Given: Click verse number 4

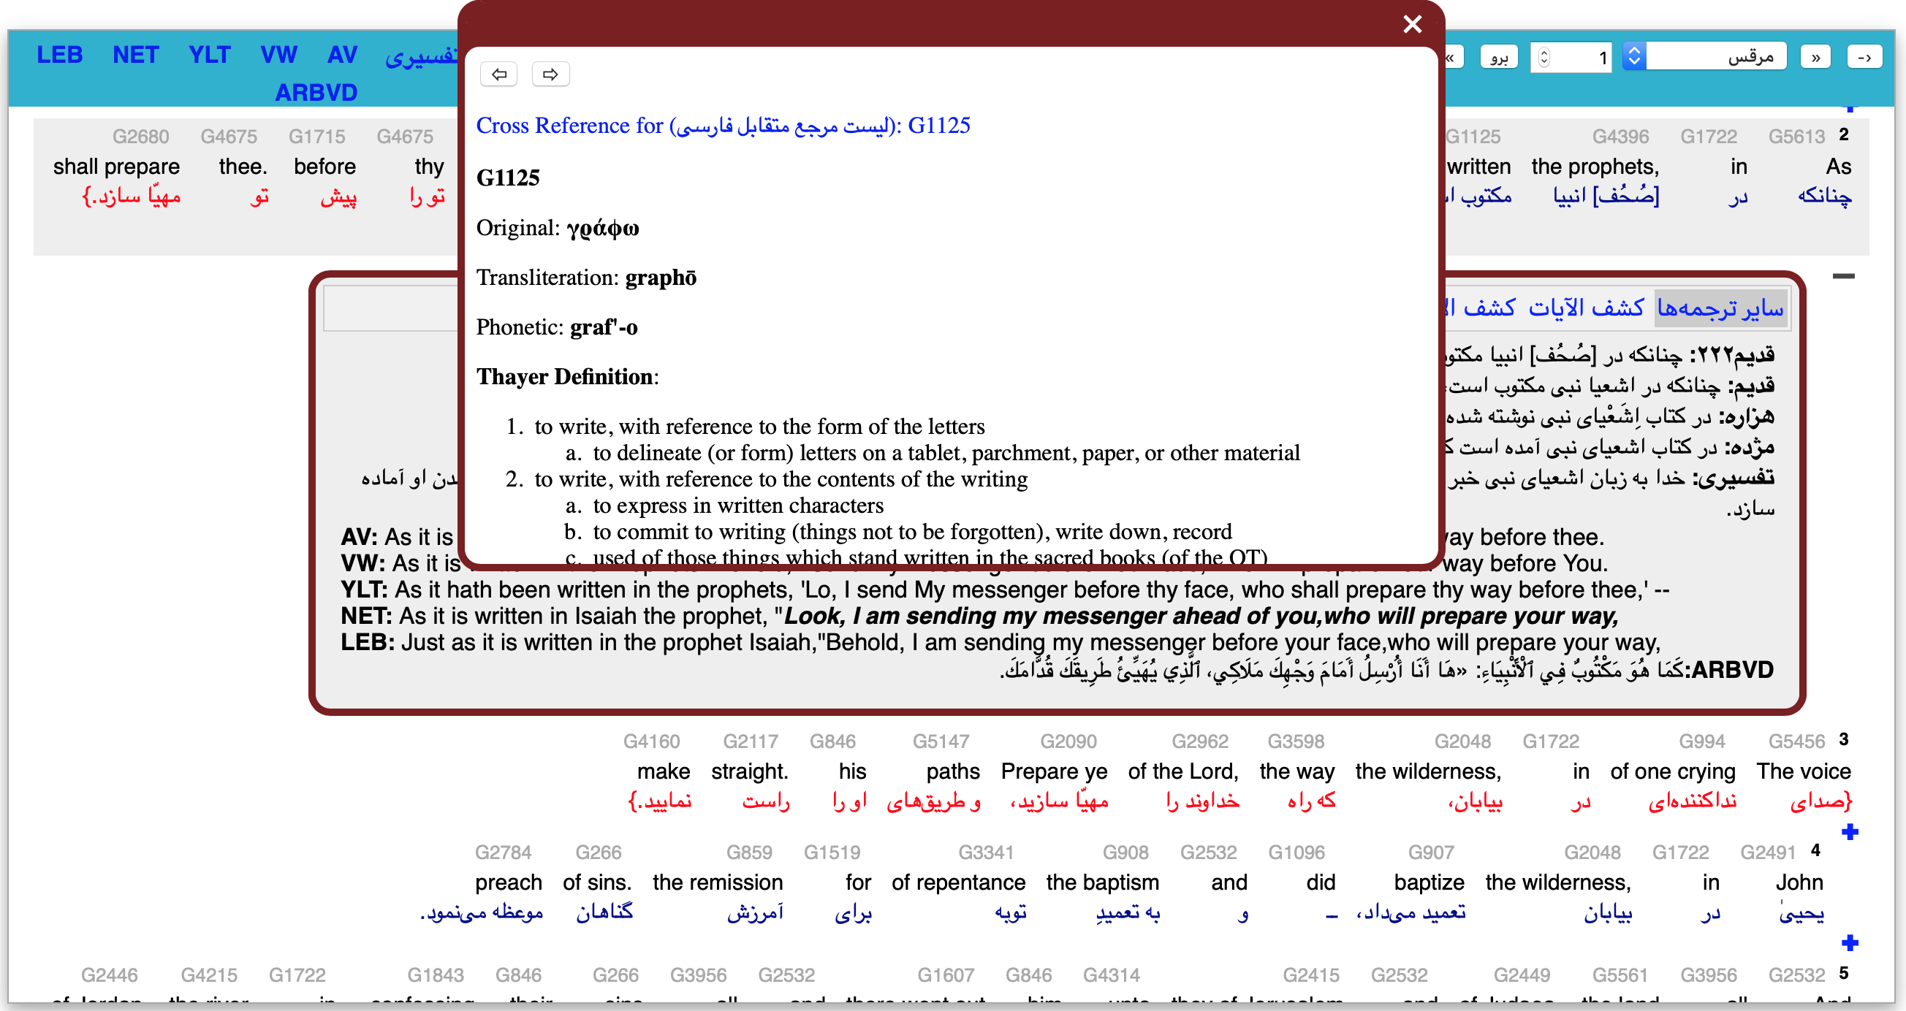Looking at the screenshot, I should point(1815,850).
